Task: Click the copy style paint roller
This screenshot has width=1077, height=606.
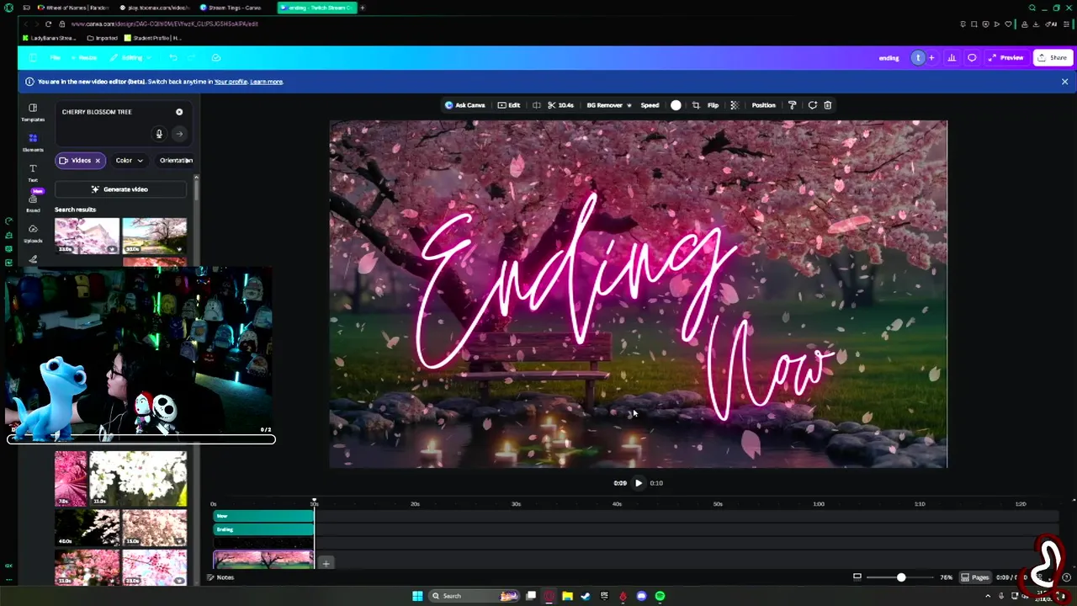Action: pos(792,105)
